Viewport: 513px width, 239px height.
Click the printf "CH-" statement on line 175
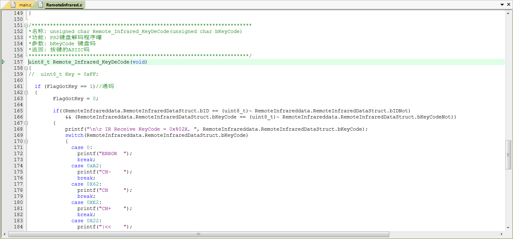point(105,172)
